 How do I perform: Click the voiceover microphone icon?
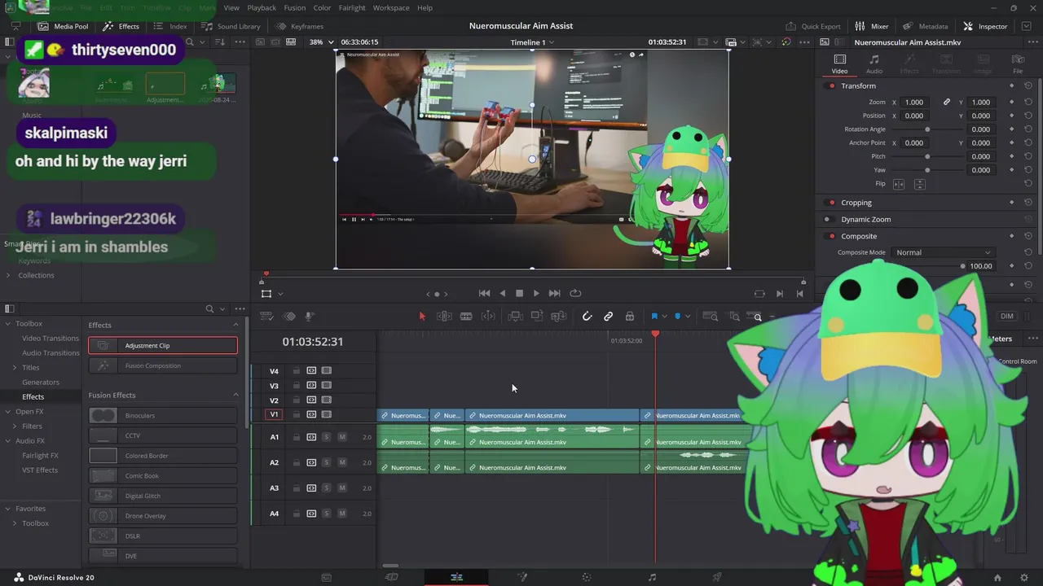[310, 317]
